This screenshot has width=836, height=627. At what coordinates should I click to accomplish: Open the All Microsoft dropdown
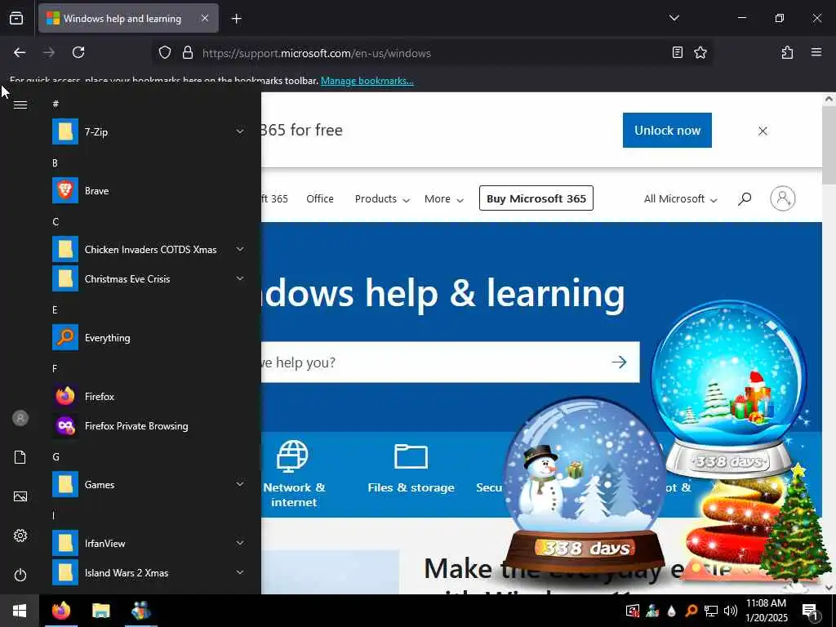680,199
